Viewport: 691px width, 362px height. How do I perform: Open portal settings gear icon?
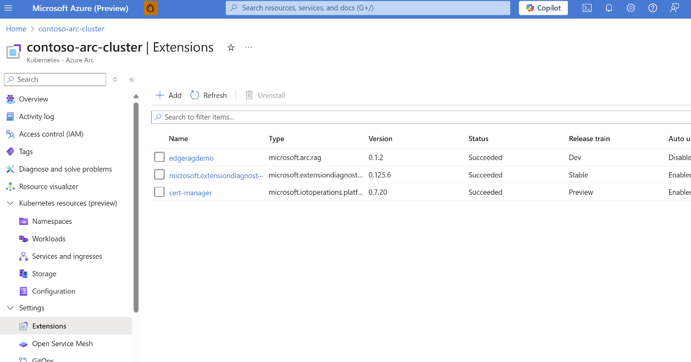[x=631, y=8]
